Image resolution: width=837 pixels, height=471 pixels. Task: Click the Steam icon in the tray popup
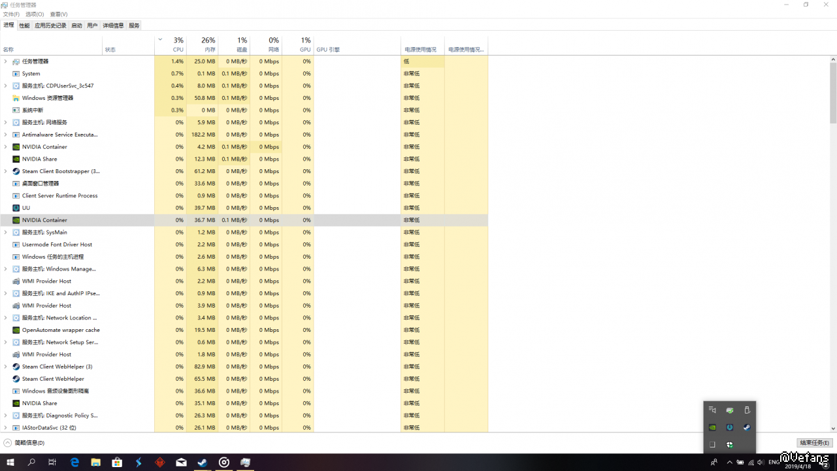pyautogui.click(x=747, y=427)
